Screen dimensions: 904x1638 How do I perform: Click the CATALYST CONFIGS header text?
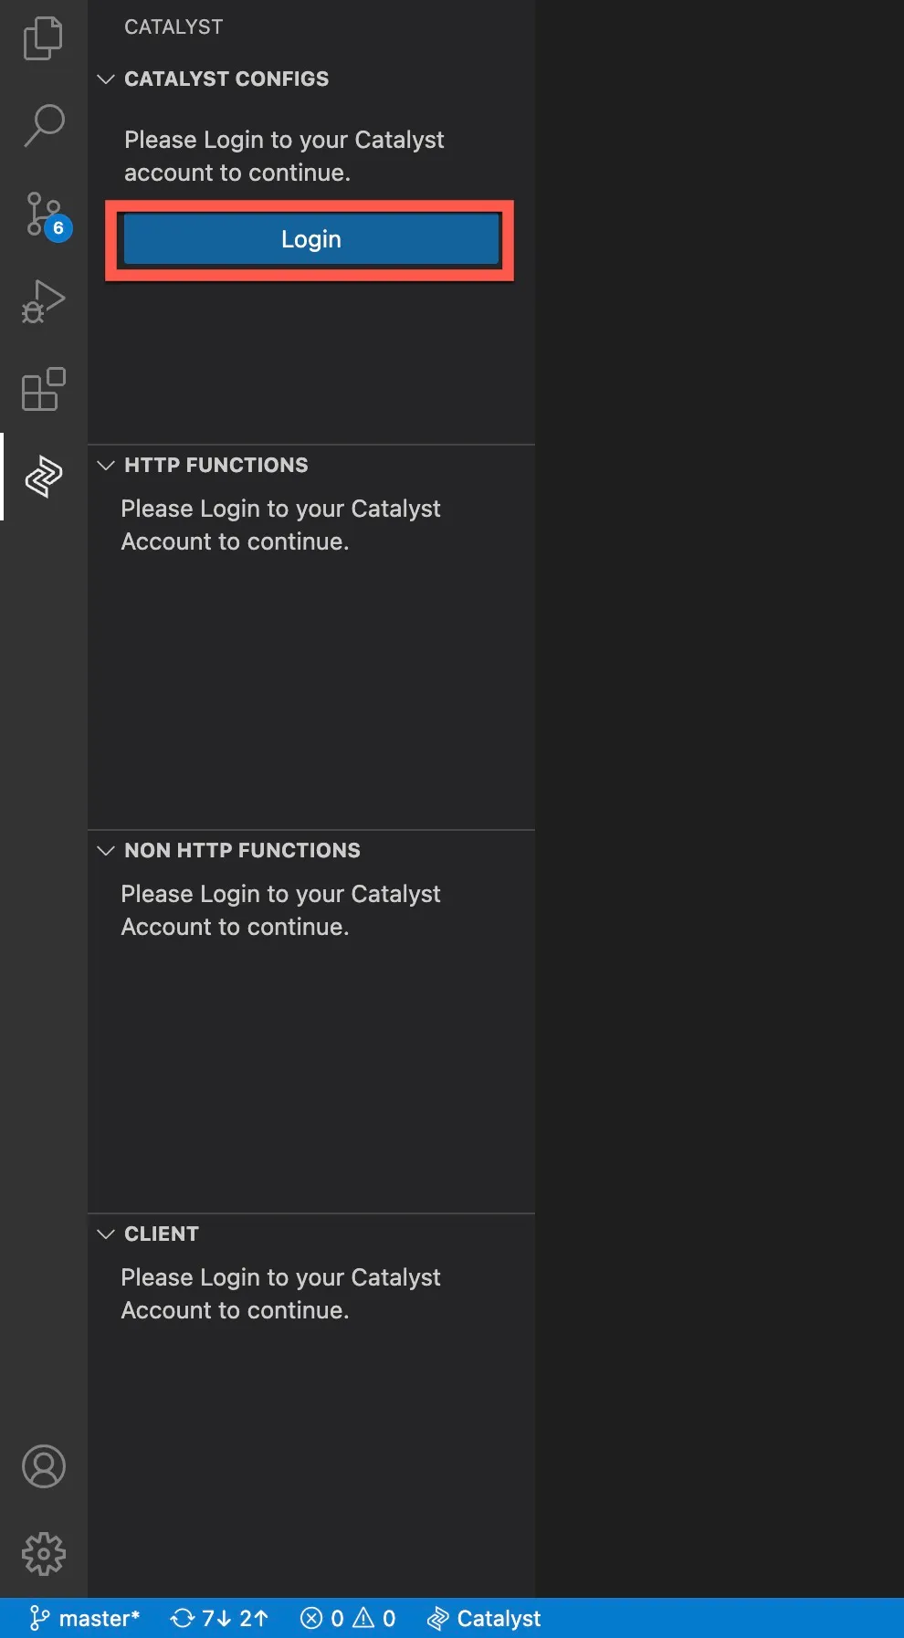pos(226,79)
